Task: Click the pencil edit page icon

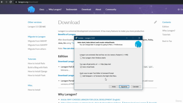Action: [155, 22]
